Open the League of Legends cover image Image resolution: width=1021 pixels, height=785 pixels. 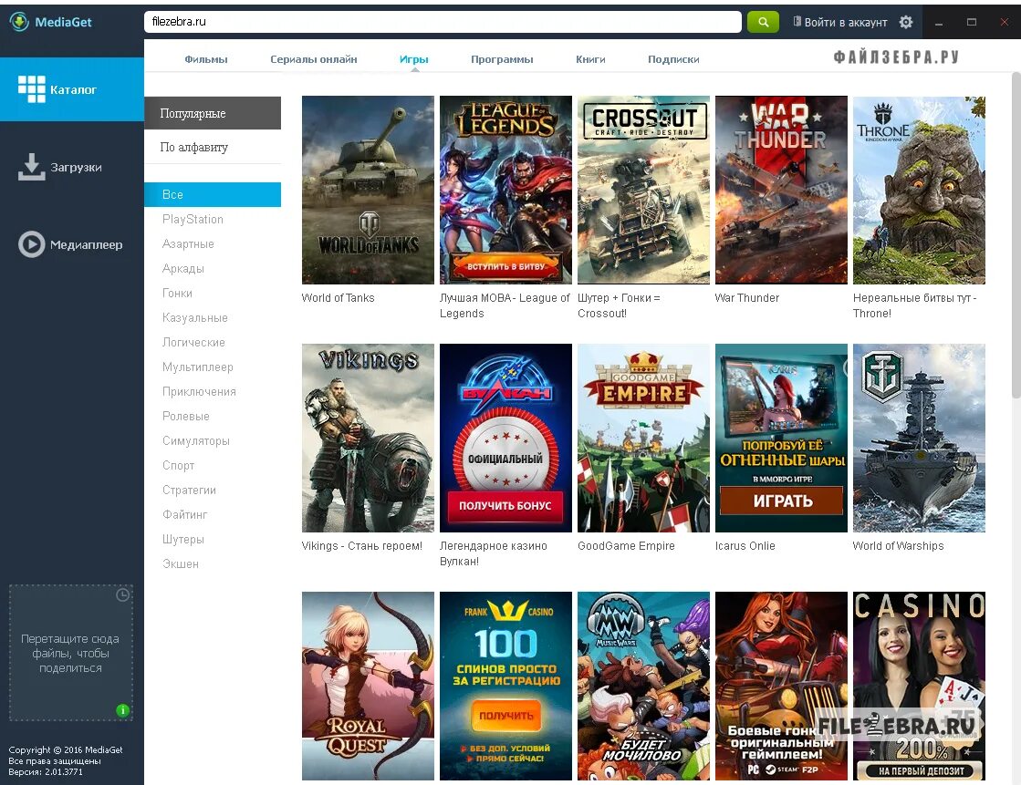[506, 190]
